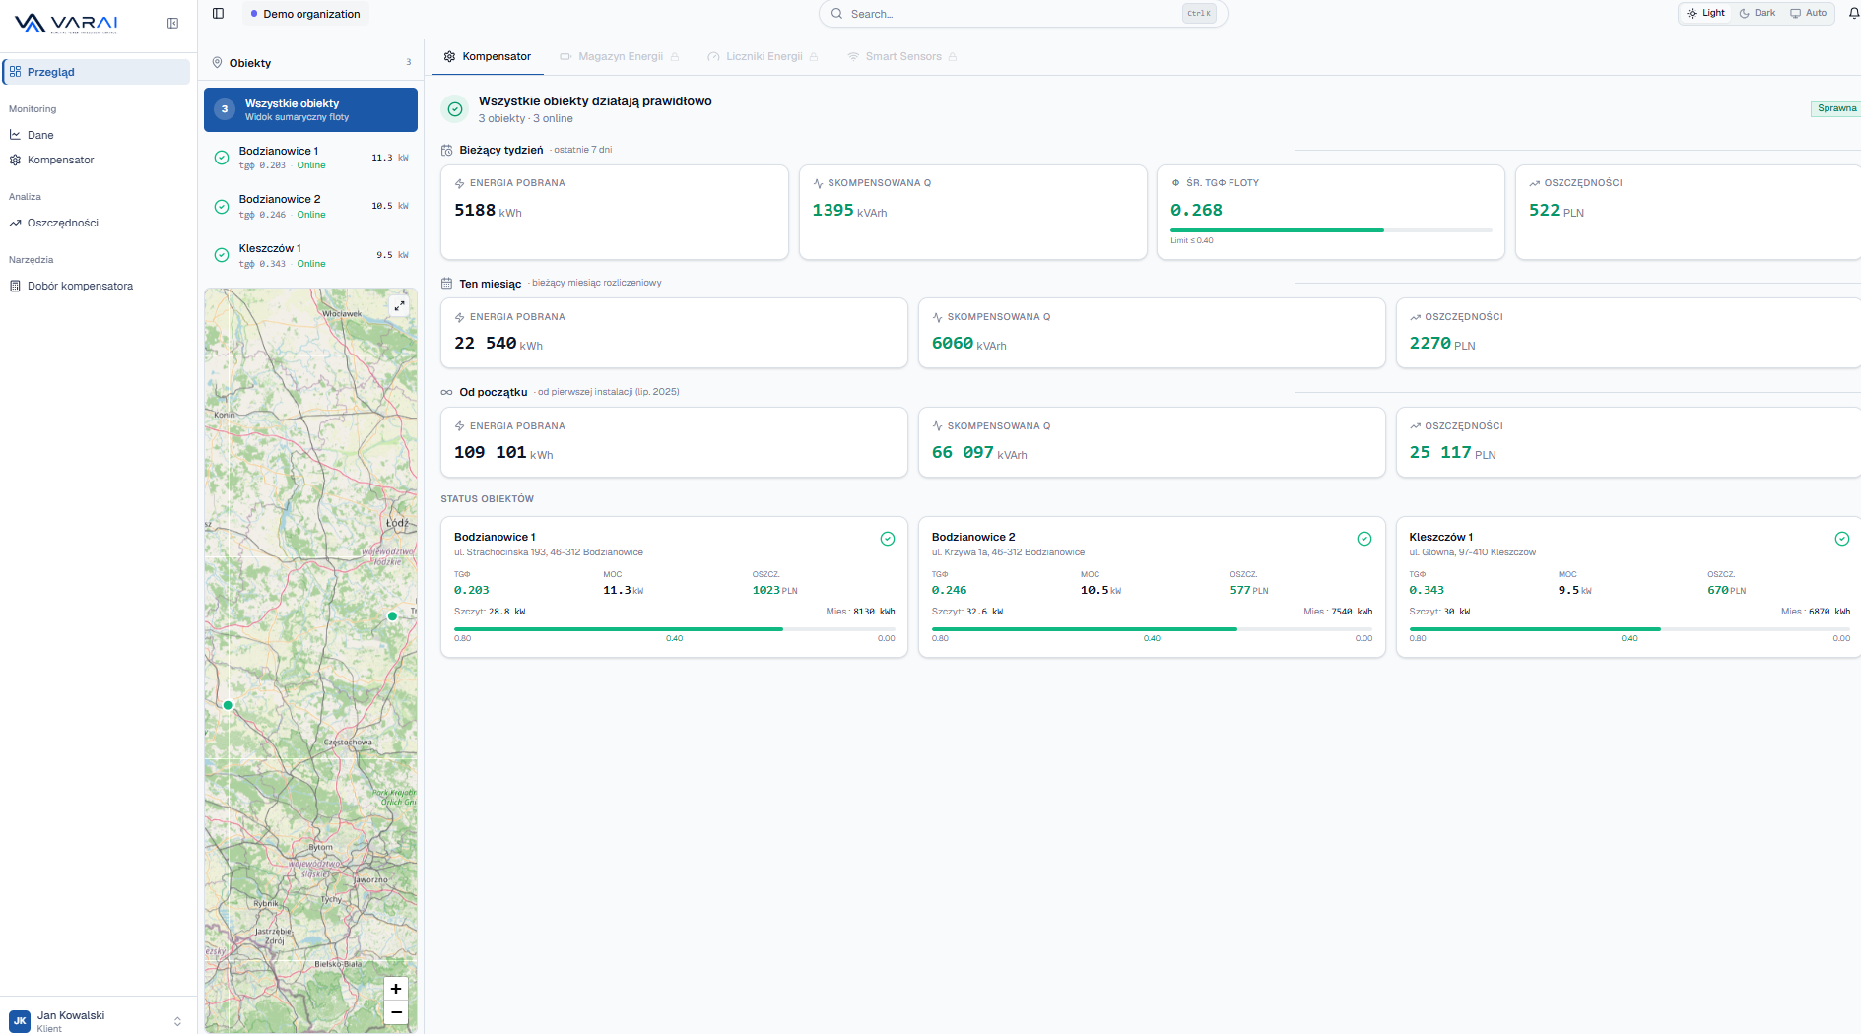Screen dimensions: 1861x1034
Task: Click the Kleszczów 1 status check icon in list
Action: 222,255
